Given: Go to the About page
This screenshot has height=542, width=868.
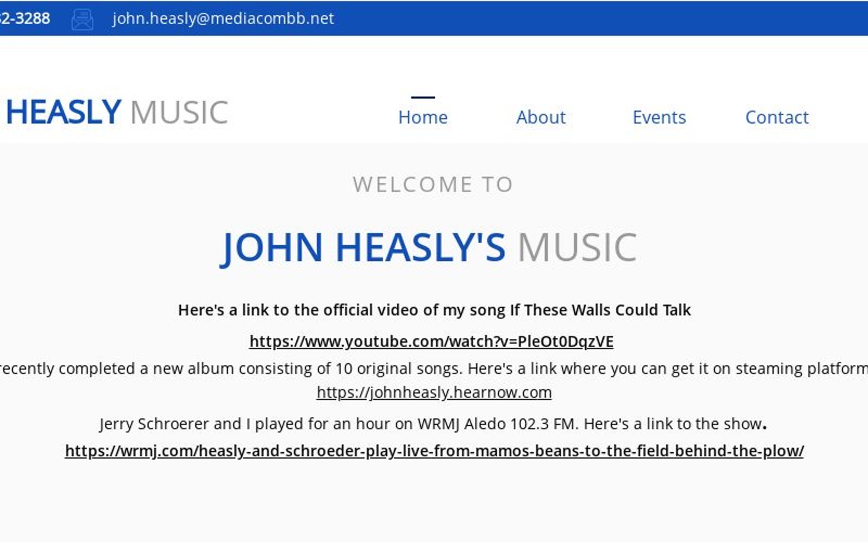Looking at the screenshot, I should 541,117.
